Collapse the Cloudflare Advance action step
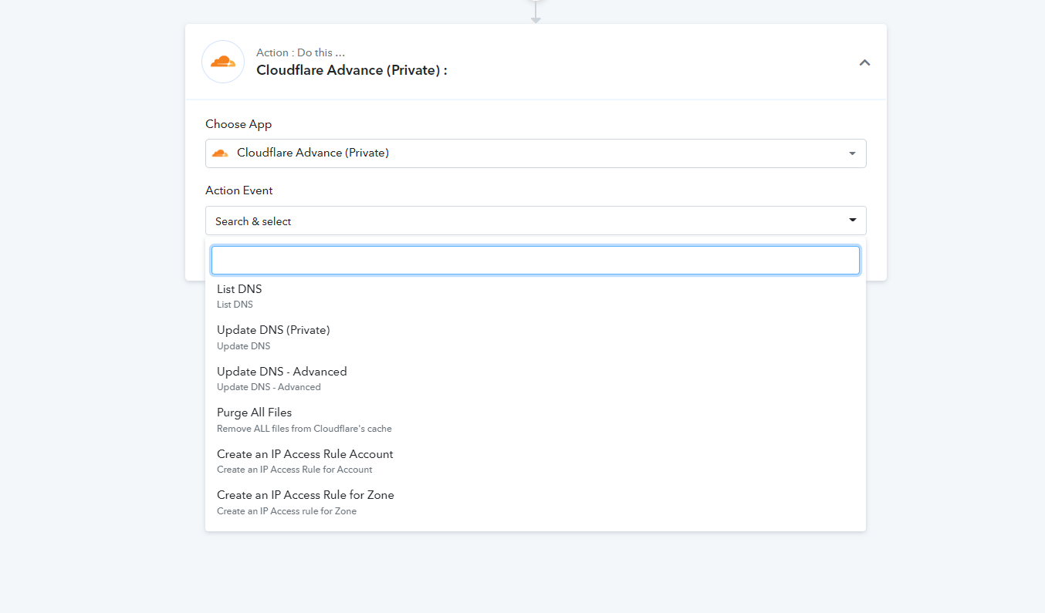The width and height of the screenshot is (1045, 613). (x=864, y=62)
